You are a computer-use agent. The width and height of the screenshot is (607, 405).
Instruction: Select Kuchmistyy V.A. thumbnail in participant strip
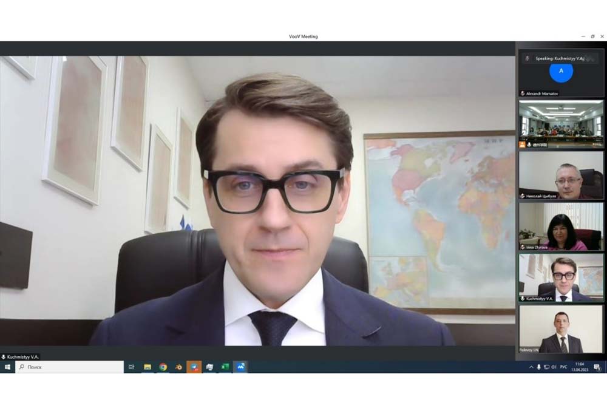coord(561,277)
